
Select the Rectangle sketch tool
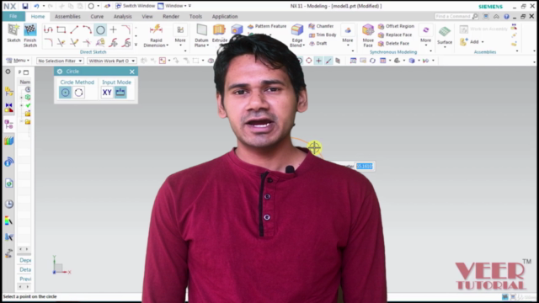[61, 30]
